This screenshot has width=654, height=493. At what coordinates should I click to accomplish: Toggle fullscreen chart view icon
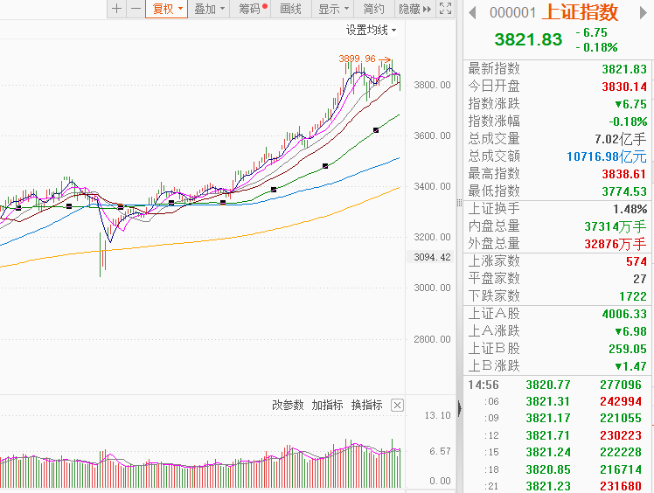pyautogui.click(x=445, y=9)
